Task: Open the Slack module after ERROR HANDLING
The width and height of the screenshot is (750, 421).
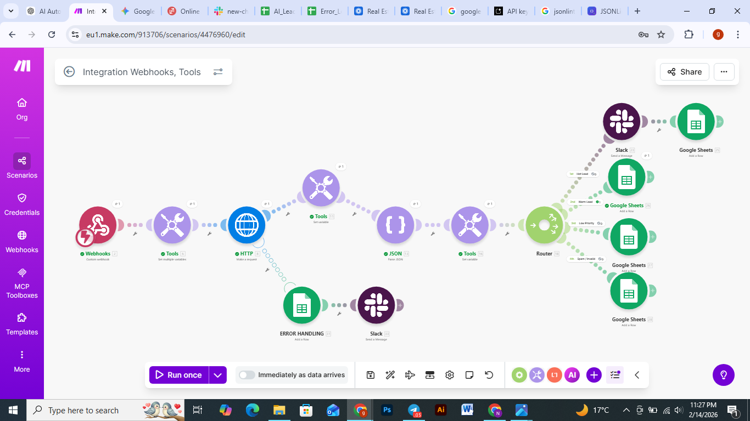Action: click(x=376, y=305)
